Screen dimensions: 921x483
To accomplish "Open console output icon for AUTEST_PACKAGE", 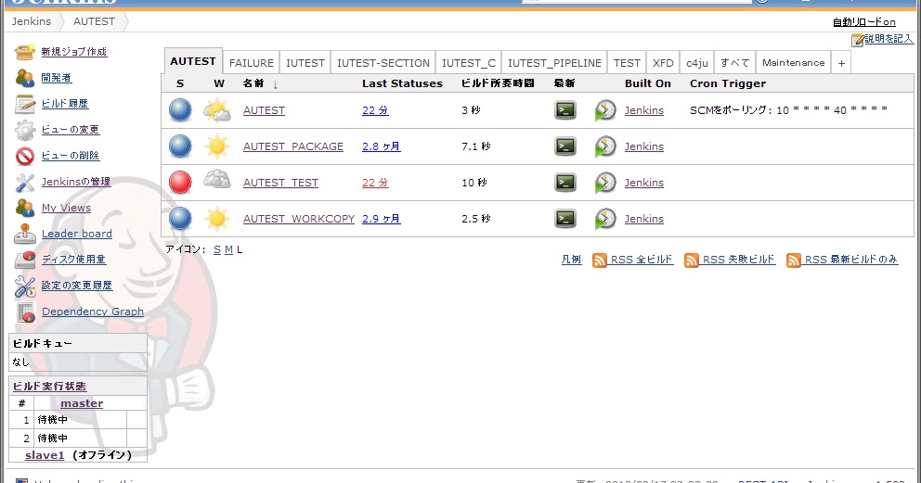I will 565,146.
